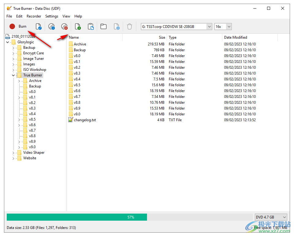Sort by Type column header

click(194, 37)
